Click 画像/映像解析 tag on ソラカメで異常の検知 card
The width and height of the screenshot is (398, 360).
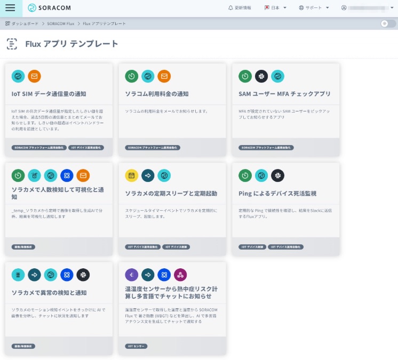click(23, 346)
